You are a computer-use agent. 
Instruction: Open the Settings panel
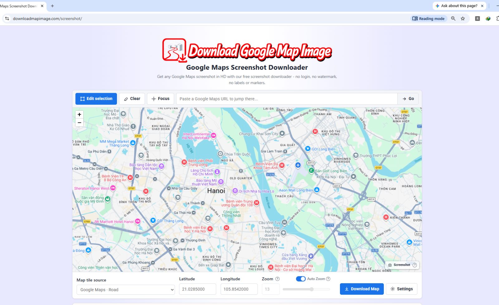(402, 289)
